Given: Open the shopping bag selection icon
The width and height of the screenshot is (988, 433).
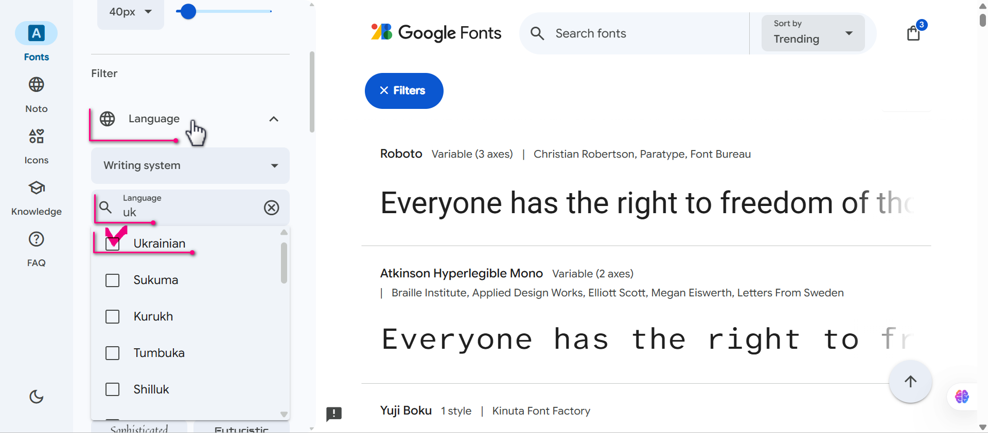Looking at the screenshot, I should 913,33.
